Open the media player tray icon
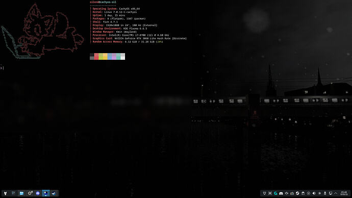352x198 pixels. tap(309, 193)
